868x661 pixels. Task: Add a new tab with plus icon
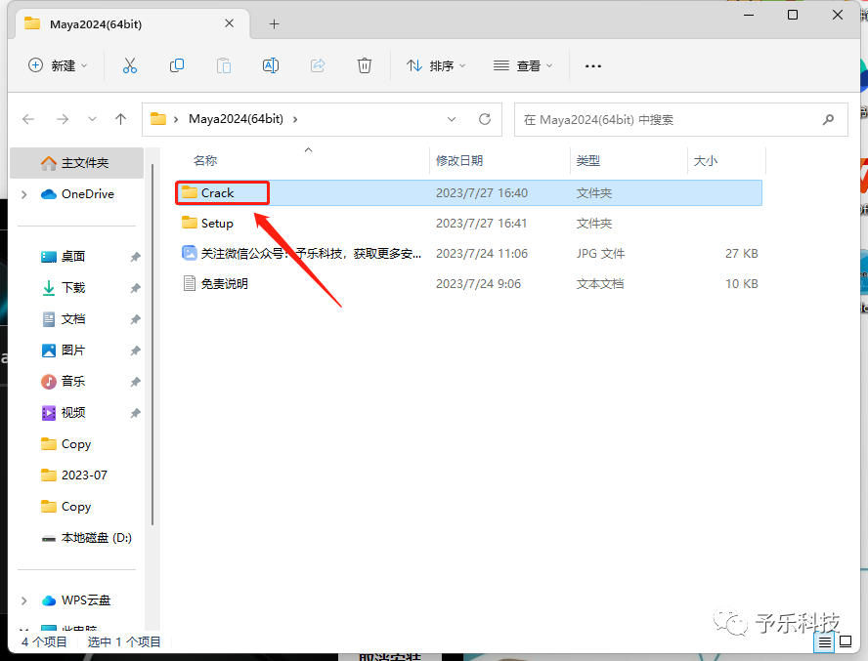point(274,23)
